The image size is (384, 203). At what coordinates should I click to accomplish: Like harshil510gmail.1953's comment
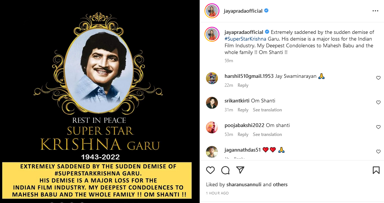pyautogui.click(x=378, y=78)
